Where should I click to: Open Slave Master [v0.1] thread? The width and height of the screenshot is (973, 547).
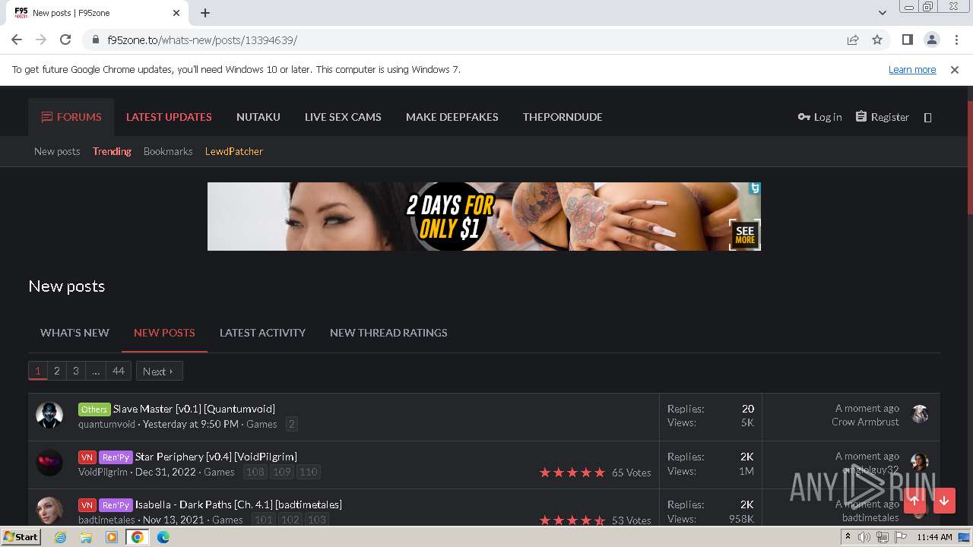[x=194, y=409]
